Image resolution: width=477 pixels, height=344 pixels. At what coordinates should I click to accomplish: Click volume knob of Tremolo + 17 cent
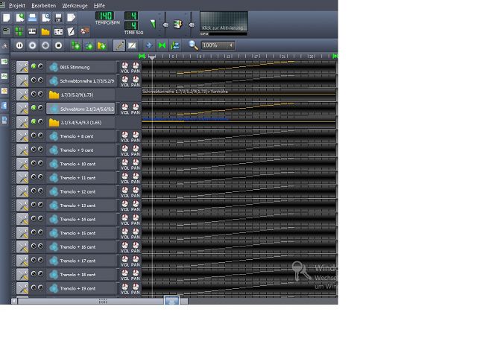tap(124, 258)
